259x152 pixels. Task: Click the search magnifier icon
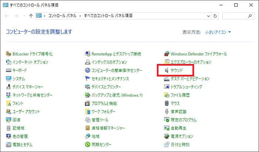pyautogui.click(x=250, y=16)
